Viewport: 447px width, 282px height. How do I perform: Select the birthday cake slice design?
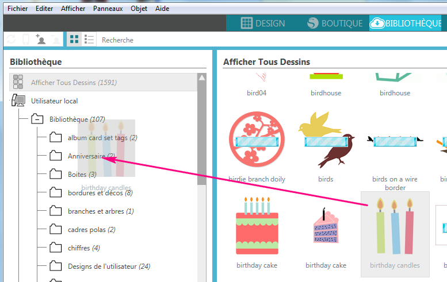(326, 225)
